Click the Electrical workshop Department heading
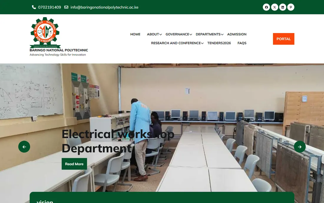This screenshot has height=203, width=324. pyautogui.click(x=118, y=141)
